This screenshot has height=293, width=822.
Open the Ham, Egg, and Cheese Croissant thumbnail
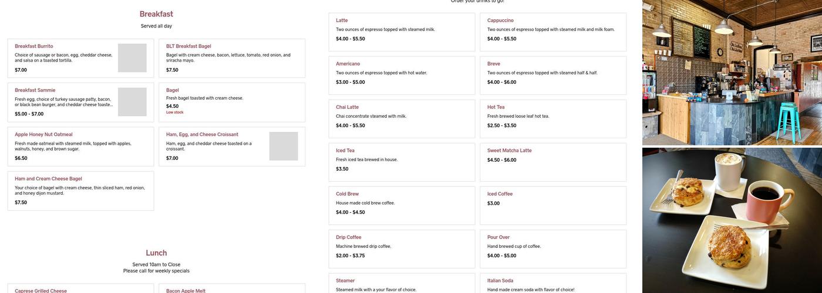click(x=284, y=146)
